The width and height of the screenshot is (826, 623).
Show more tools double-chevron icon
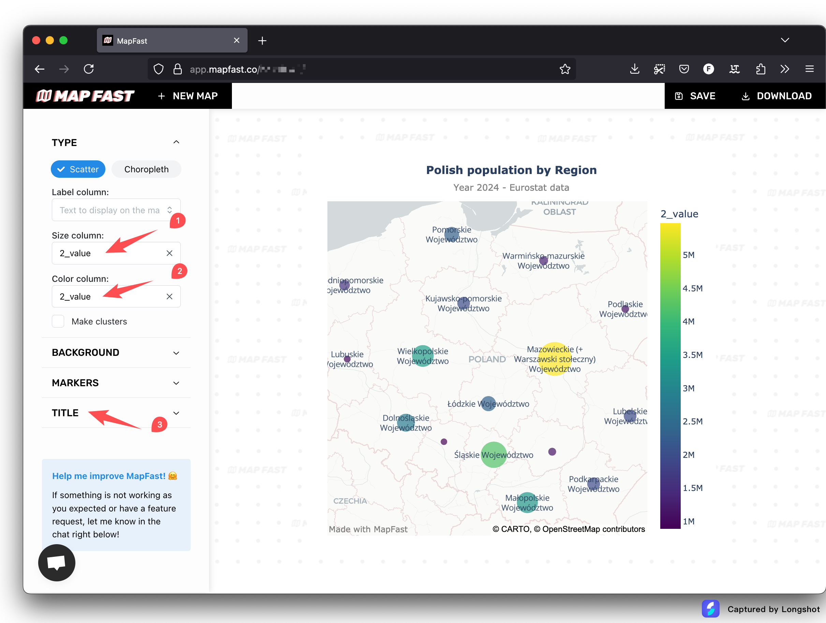click(x=784, y=69)
